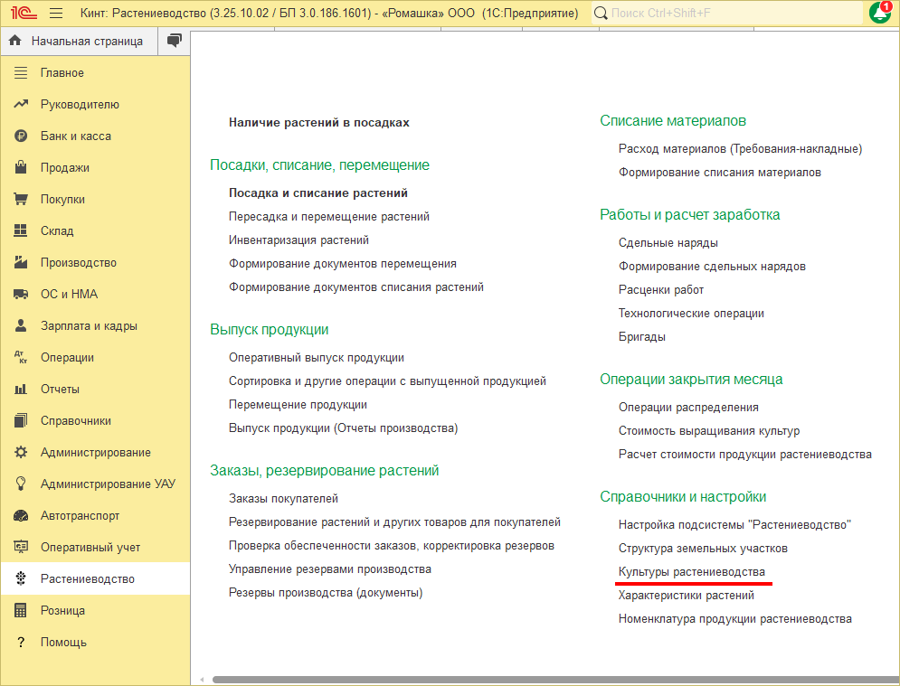Image resolution: width=900 pixels, height=686 pixels.
Task: Open the Розница section
Action: [x=62, y=611]
